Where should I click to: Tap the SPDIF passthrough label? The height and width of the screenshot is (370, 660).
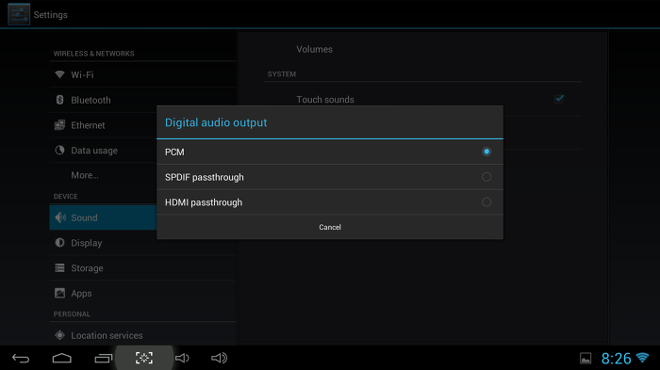[205, 177]
